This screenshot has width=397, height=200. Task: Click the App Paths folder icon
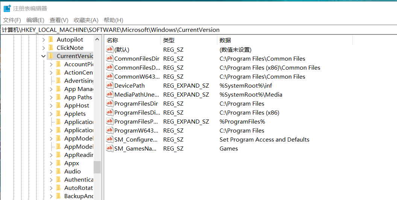pos(59,97)
